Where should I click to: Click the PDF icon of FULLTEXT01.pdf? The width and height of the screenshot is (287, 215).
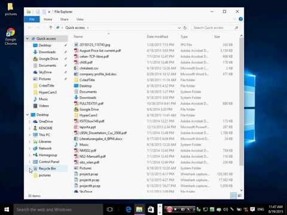(76, 103)
